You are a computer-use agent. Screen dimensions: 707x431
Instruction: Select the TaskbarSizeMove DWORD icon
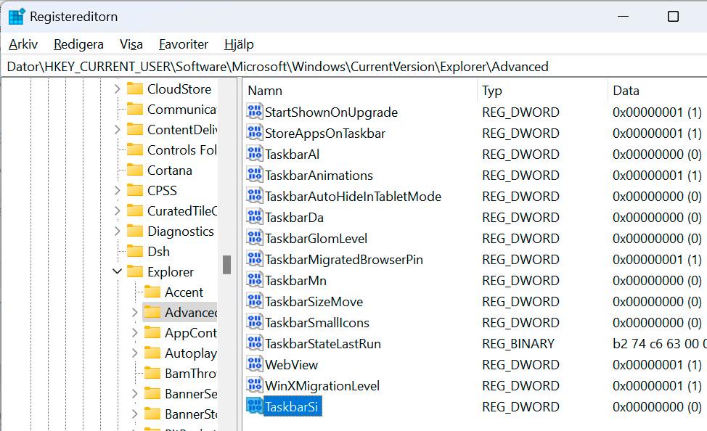pyautogui.click(x=254, y=301)
